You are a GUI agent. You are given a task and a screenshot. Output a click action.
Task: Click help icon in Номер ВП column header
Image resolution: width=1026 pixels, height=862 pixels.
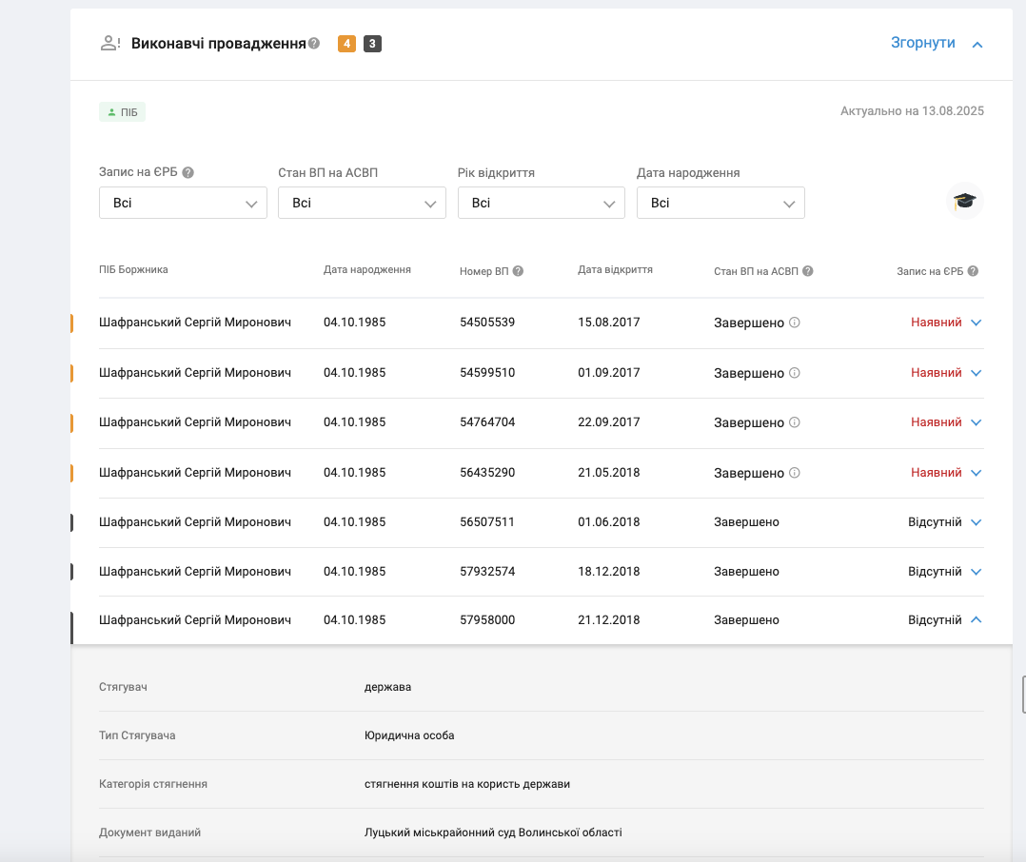(x=518, y=271)
